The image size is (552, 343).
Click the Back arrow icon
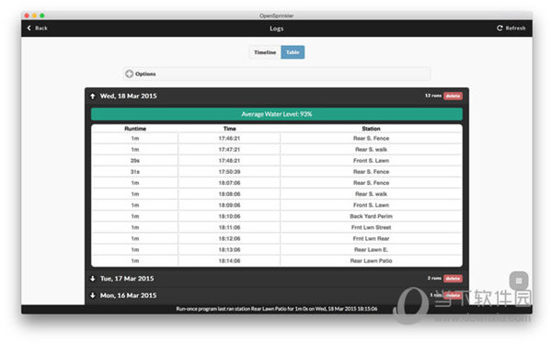tap(29, 28)
